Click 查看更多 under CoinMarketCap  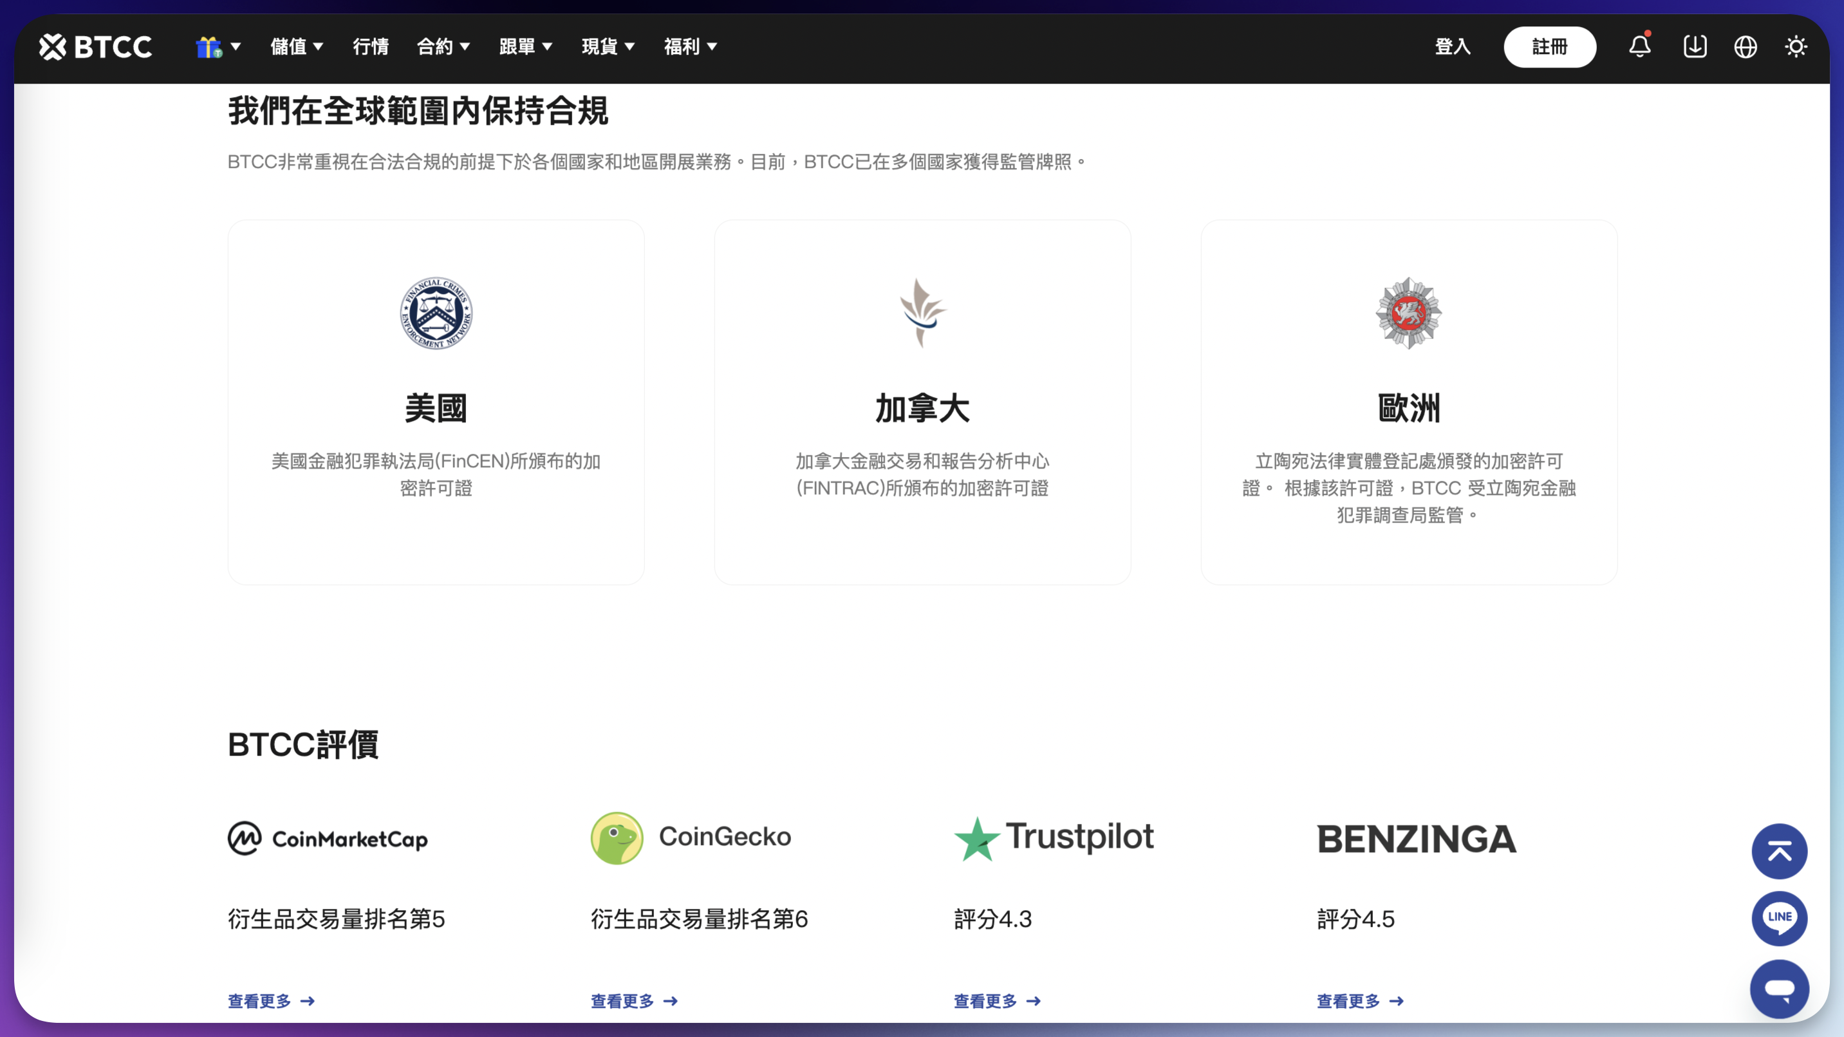click(272, 1000)
